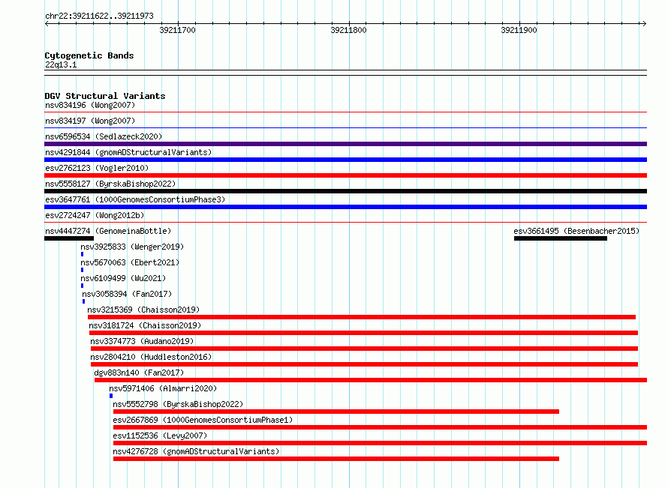
Task: Open nsv6596534 (Sedlazeck2020) variant label
Action: 104,136
